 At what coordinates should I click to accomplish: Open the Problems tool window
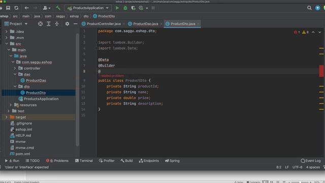point(57,161)
